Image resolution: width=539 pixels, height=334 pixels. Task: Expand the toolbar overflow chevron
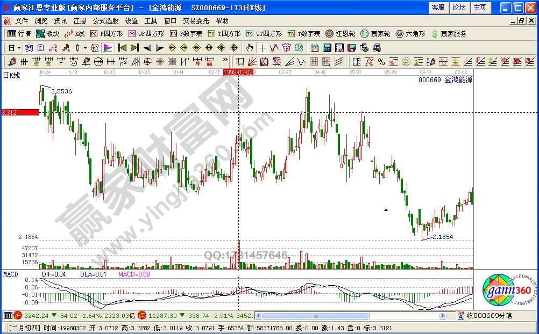coord(225,60)
